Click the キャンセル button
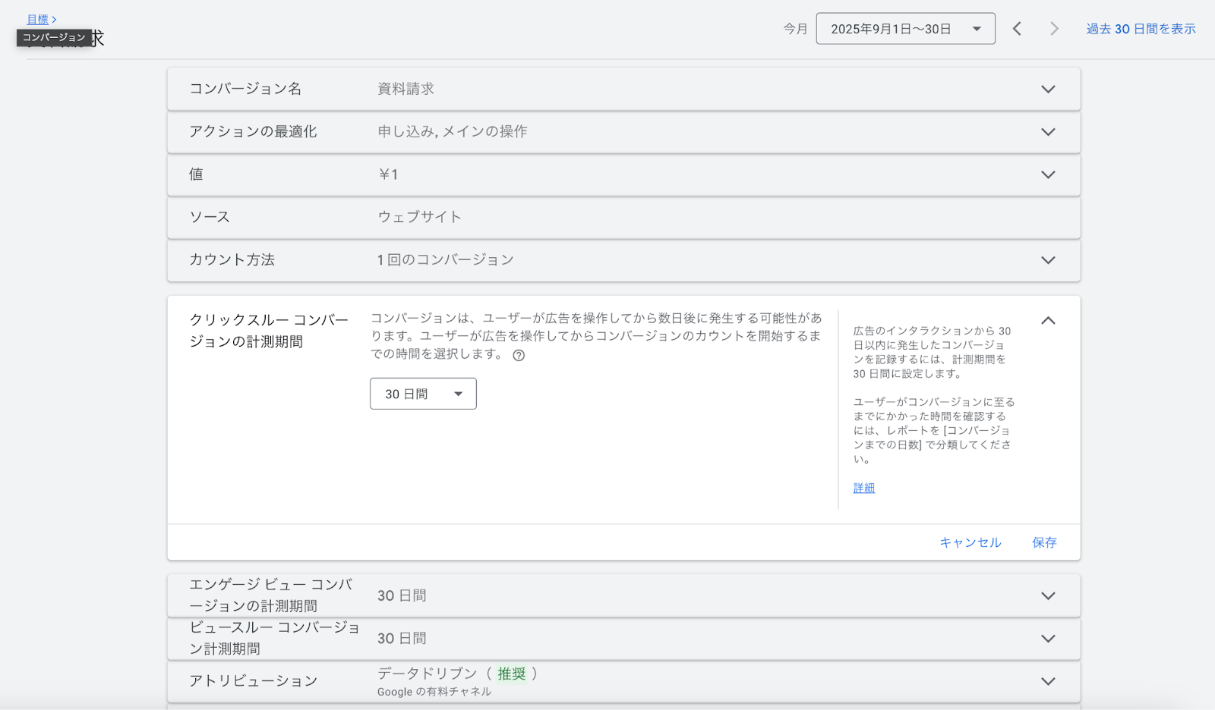This screenshot has height=710, width=1215. tap(970, 542)
